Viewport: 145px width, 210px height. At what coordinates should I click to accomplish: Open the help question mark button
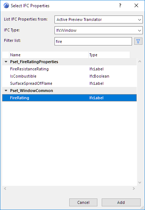point(120,5)
